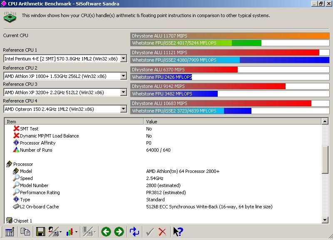
Task: Click the Number of Runs colored icon
Action: point(16,150)
